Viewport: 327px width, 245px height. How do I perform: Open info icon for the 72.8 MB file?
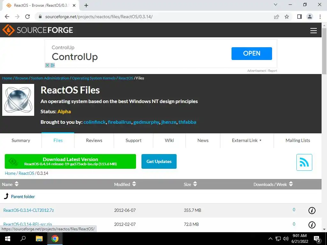point(312,225)
